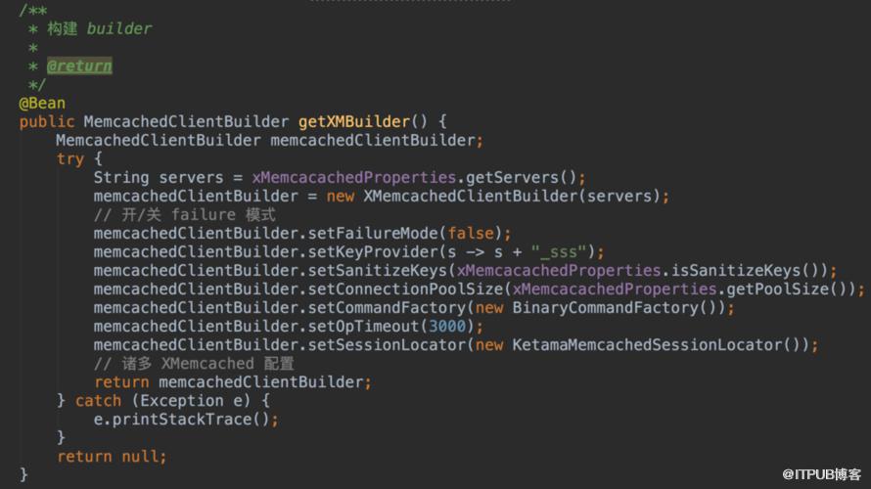Click the 3000 timeout number
871x489 pixels.
[447, 327]
